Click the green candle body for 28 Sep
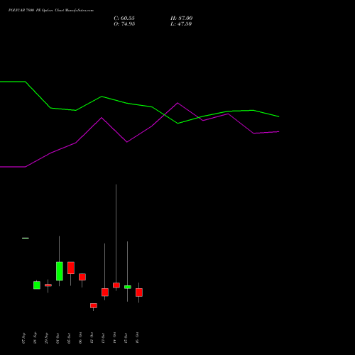This screenshot has width=355, height=355. tap(37, 285)
